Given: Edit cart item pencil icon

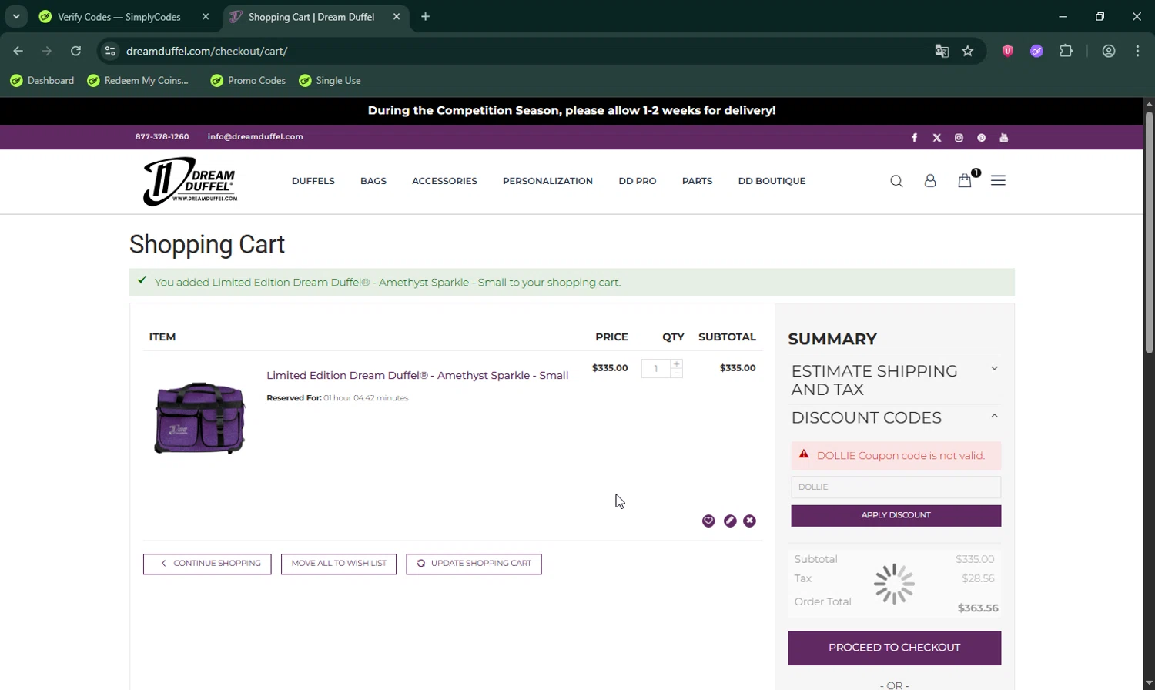Looking at the screenshot, I should click(x=730, y=521).
